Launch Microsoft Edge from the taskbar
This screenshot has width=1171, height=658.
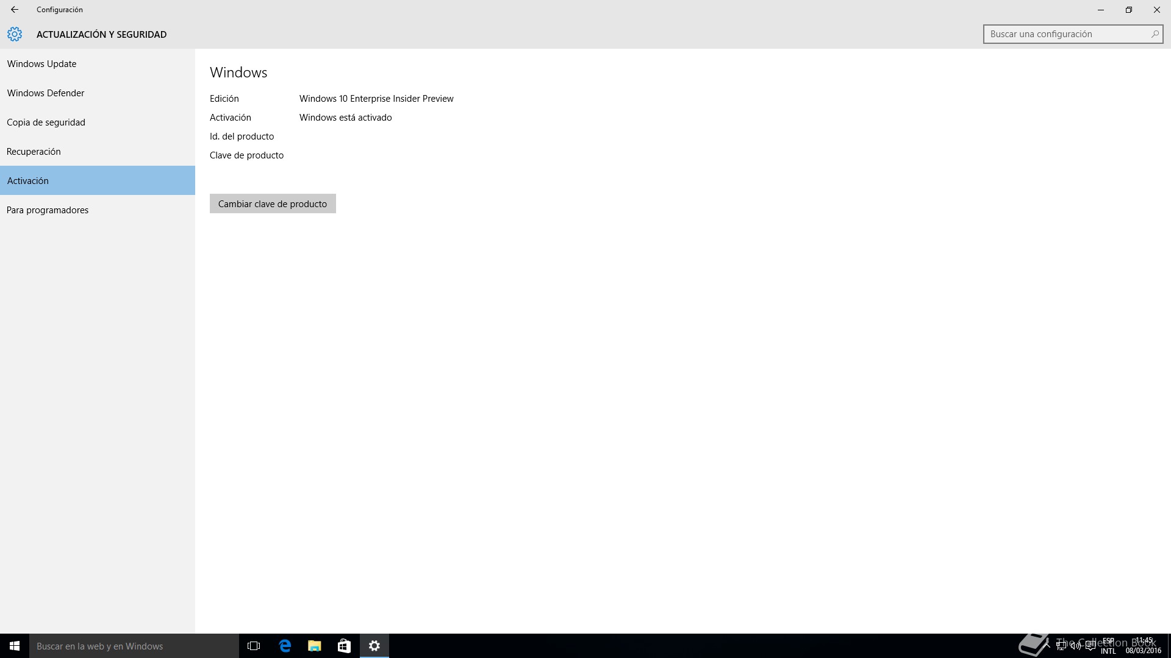coord(285,646)
